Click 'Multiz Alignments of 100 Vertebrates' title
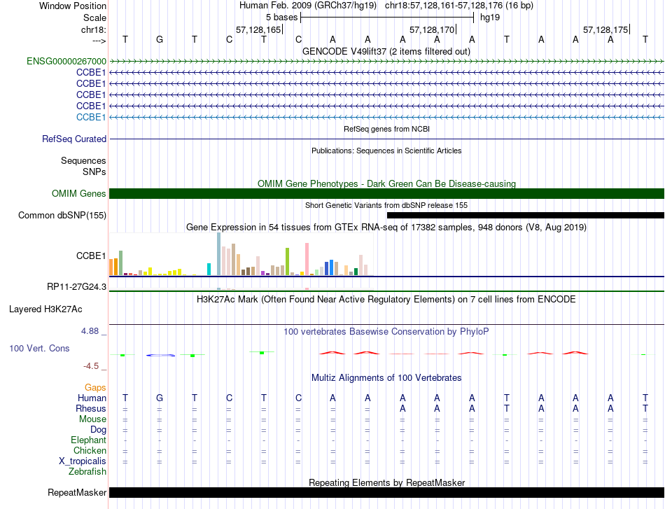The image size is (665, 509). 386,377
